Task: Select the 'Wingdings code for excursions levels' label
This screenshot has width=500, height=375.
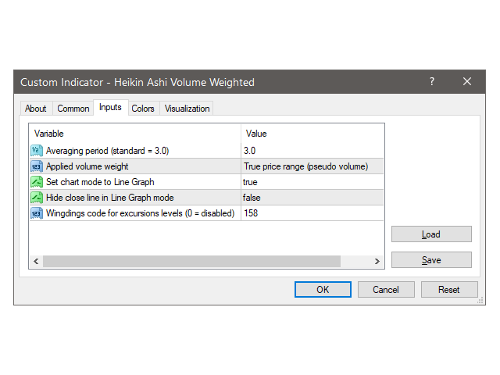Action: coord(141,213)
